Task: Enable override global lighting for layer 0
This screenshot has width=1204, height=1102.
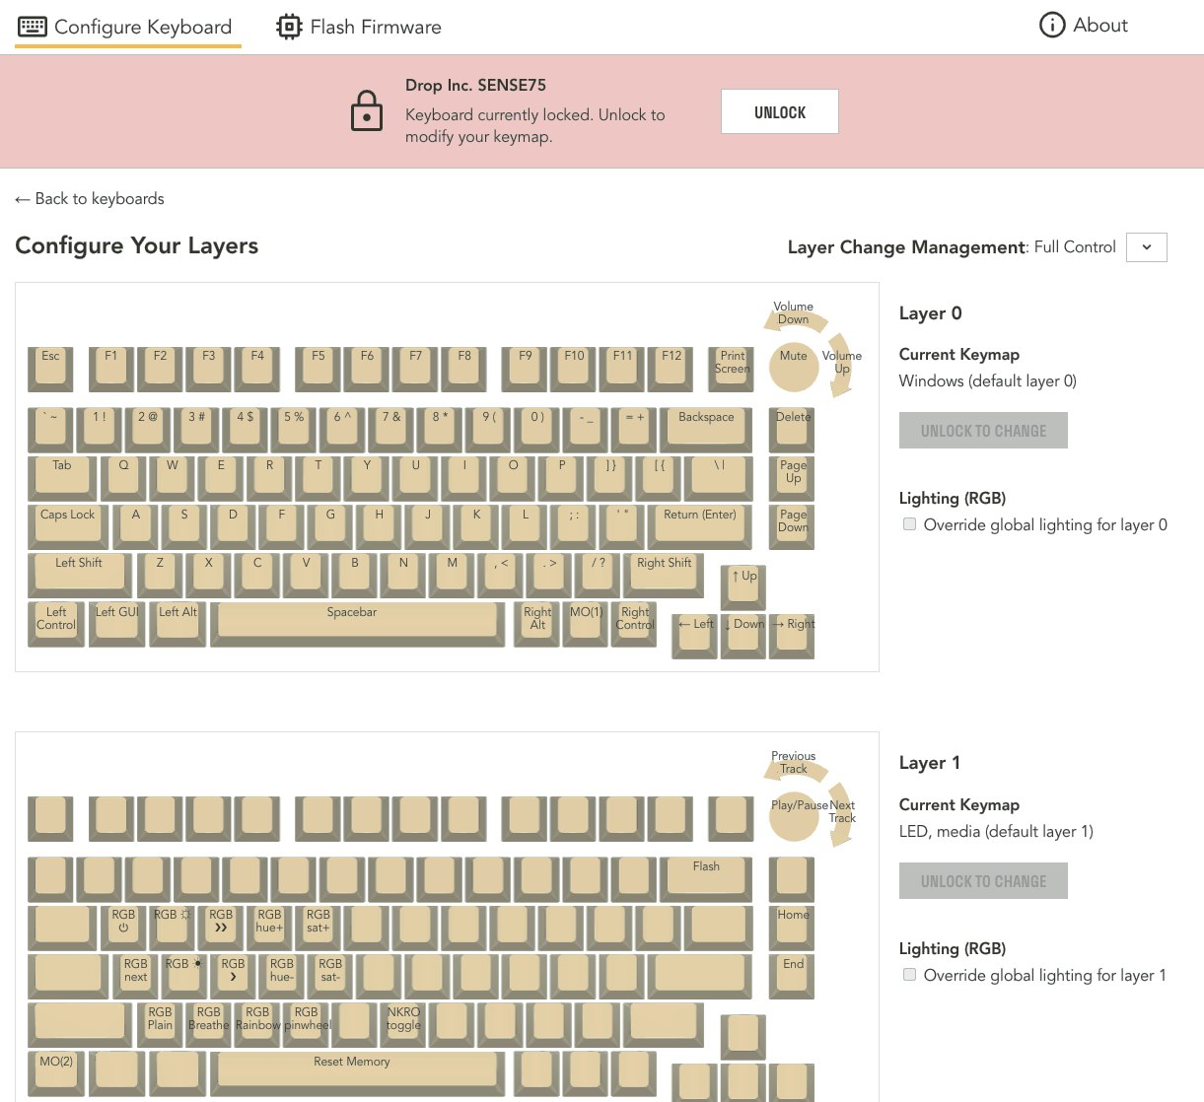Action: click(909, 524)
